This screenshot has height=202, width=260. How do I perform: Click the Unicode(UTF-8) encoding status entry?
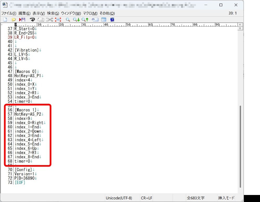coord(119,198)
